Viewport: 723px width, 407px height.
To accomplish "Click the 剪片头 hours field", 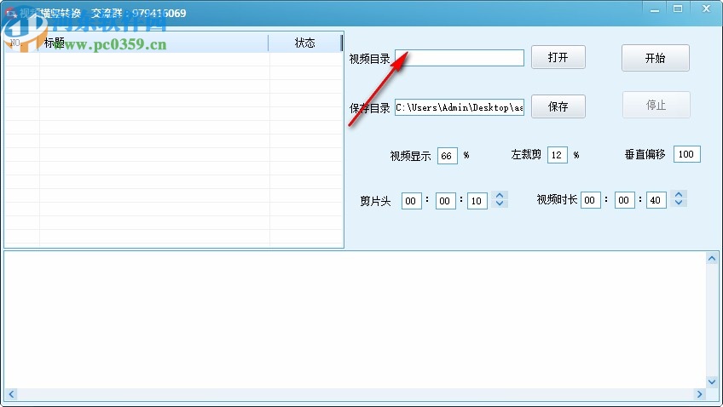I will (x=411, y=201).
